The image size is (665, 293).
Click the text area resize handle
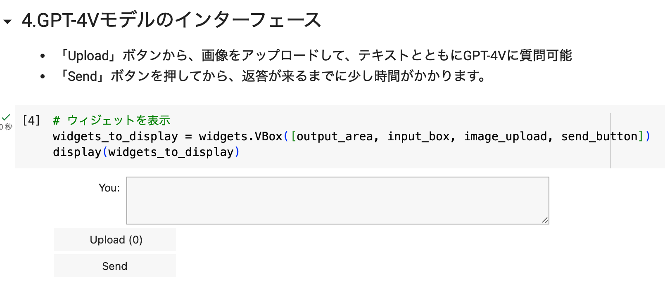[x=545, y=220]
